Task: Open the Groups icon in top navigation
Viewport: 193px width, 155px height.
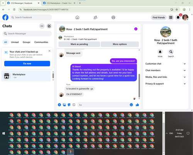Action: point(113,17)
